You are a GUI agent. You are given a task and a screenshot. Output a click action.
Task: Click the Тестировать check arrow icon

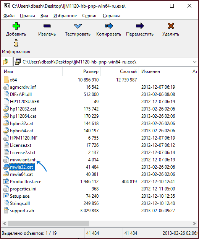78,26
